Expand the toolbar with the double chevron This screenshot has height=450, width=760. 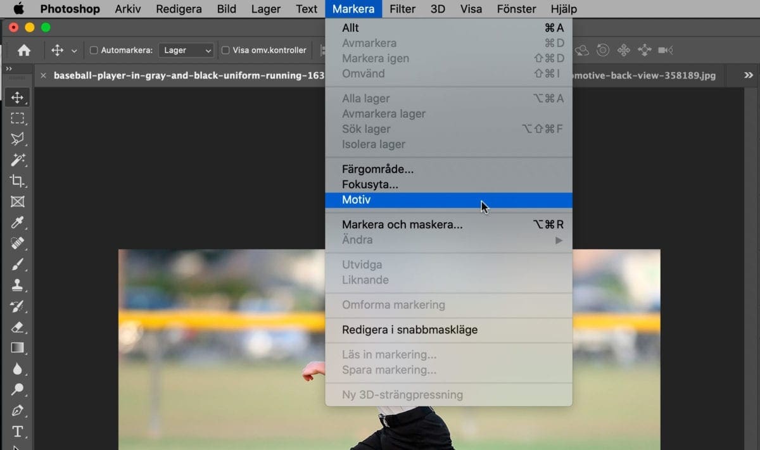point(9,69)
